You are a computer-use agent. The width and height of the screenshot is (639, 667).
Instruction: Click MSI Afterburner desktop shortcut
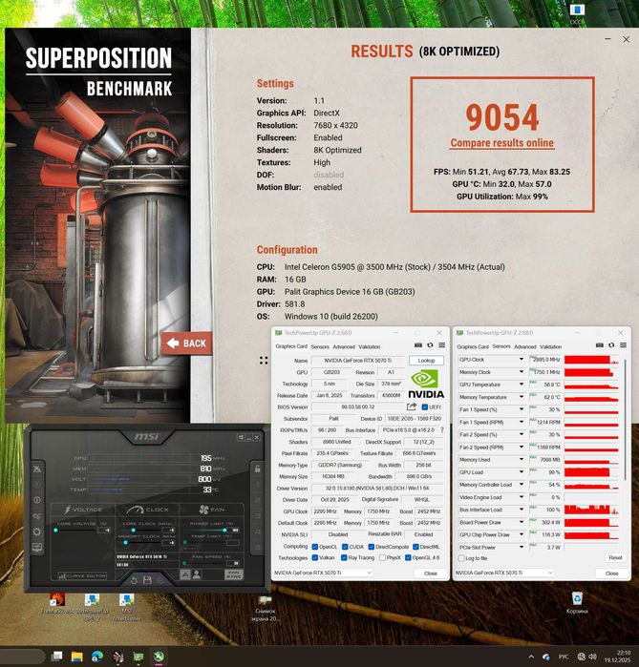(126, 607)
